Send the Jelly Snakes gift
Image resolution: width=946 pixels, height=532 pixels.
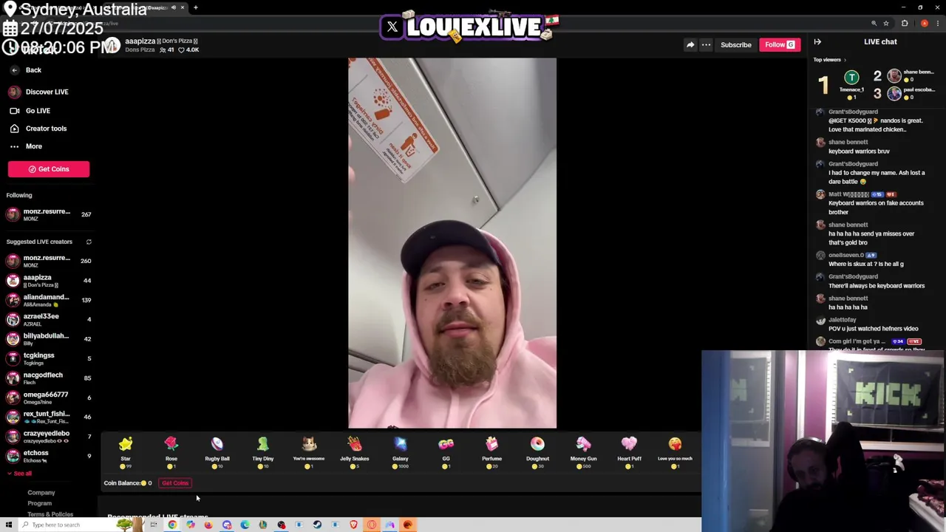point(355,452)
